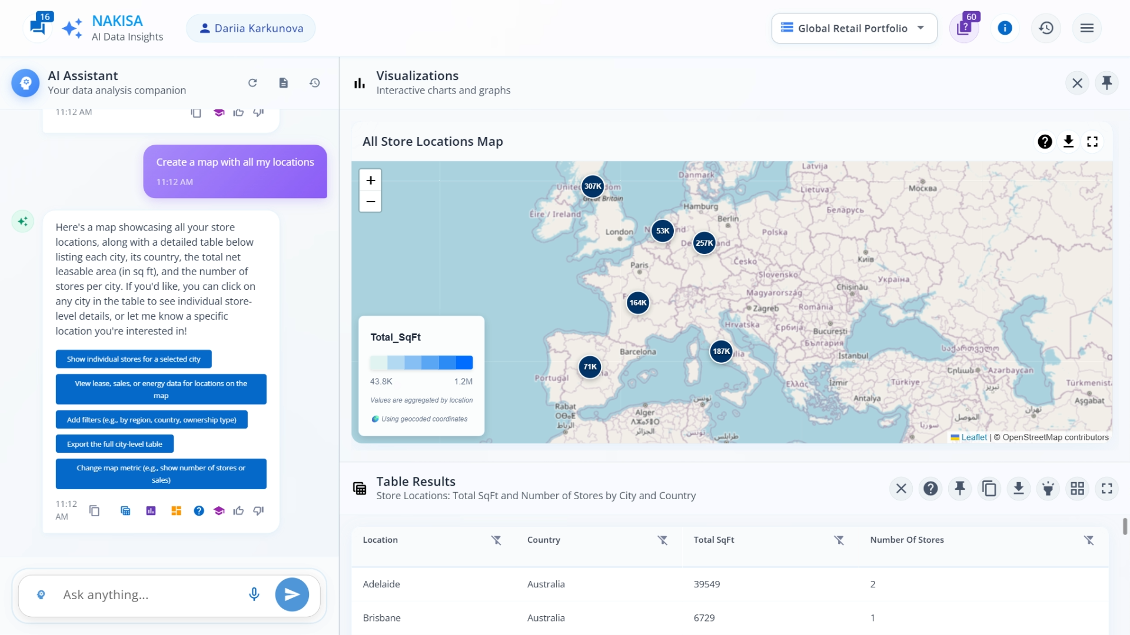Open chat history icon in AI Assistant

pyautogui.click(x=315, y=83)
